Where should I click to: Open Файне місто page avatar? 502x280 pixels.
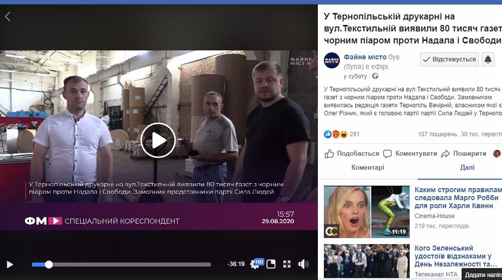(x=332, y=60)
